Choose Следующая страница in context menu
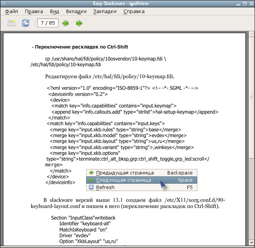Screen dimensions: 255x248 tap(142, 180)
